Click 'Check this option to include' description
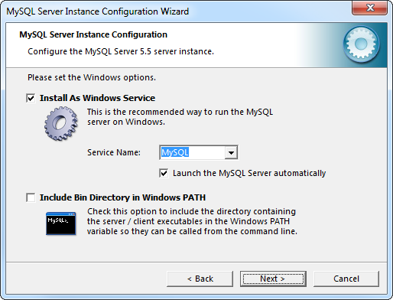 [192, 221]
